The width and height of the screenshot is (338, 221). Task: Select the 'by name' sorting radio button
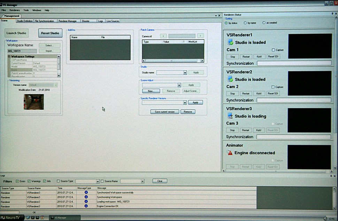click(x=245, y=23)
